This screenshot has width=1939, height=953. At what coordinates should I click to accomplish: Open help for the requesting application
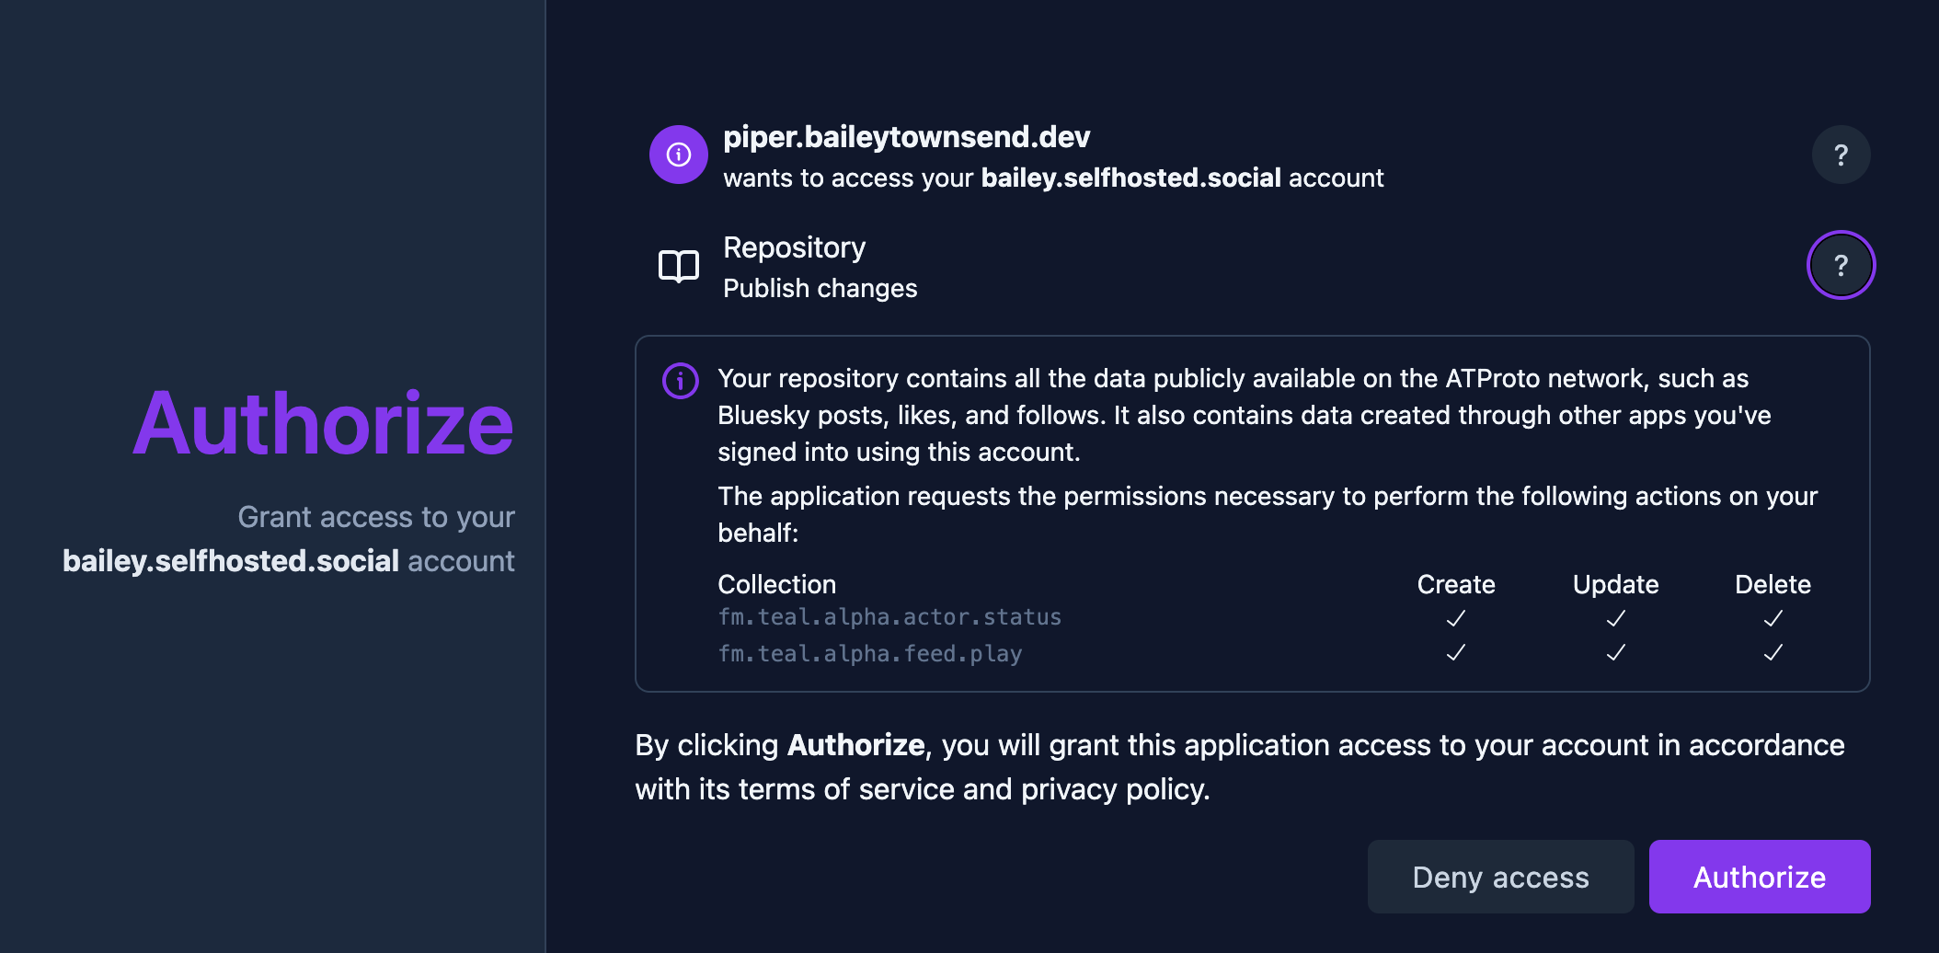coord(1841,155)
